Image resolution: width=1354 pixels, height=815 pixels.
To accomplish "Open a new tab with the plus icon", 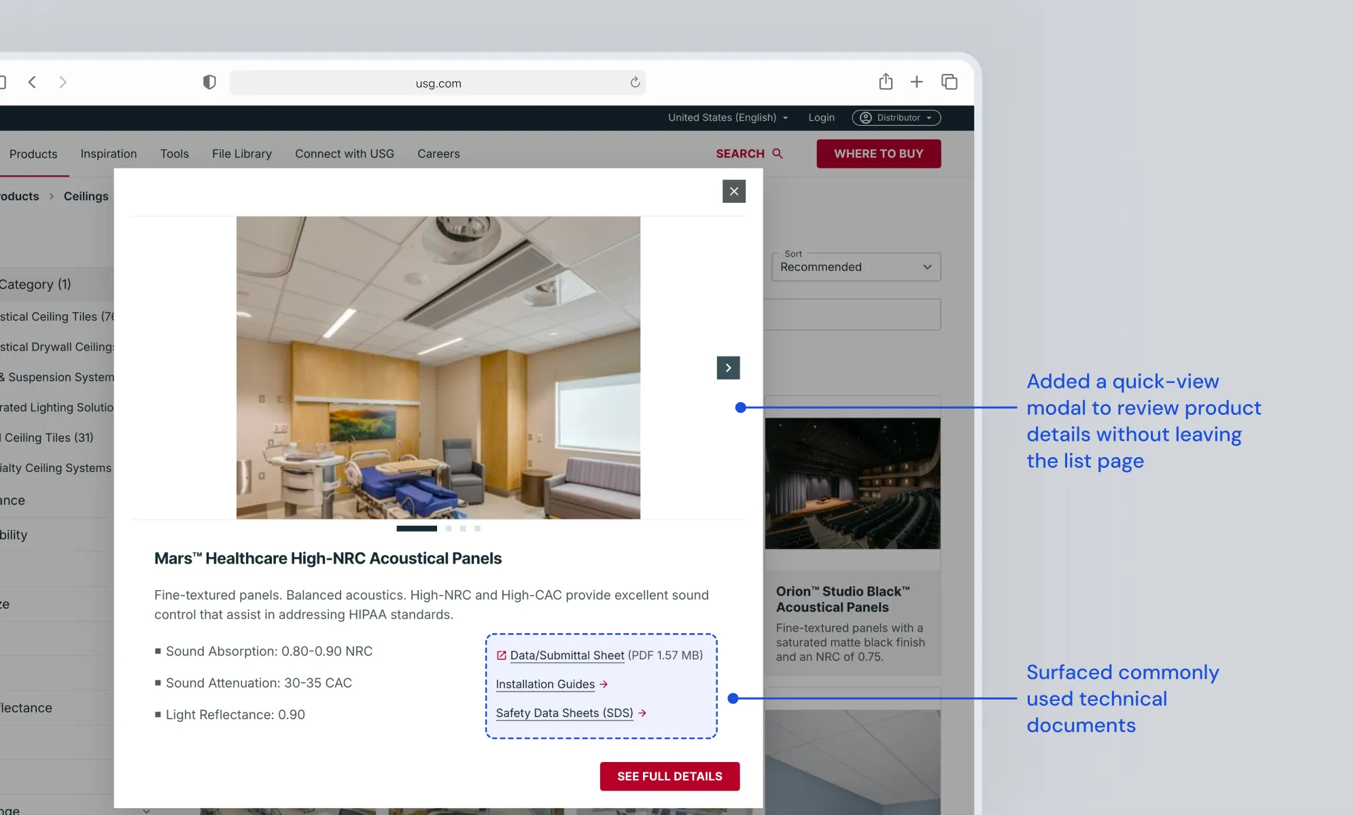I will tap(917, 82).
